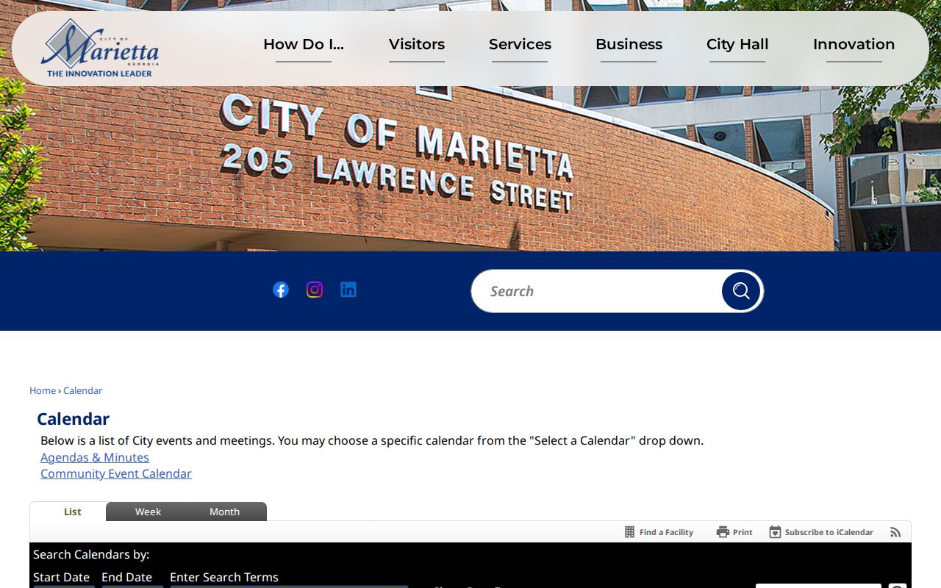Open the City Hall menu
Image resolution: width=941 pixels, height=588 pixels.
737,44
